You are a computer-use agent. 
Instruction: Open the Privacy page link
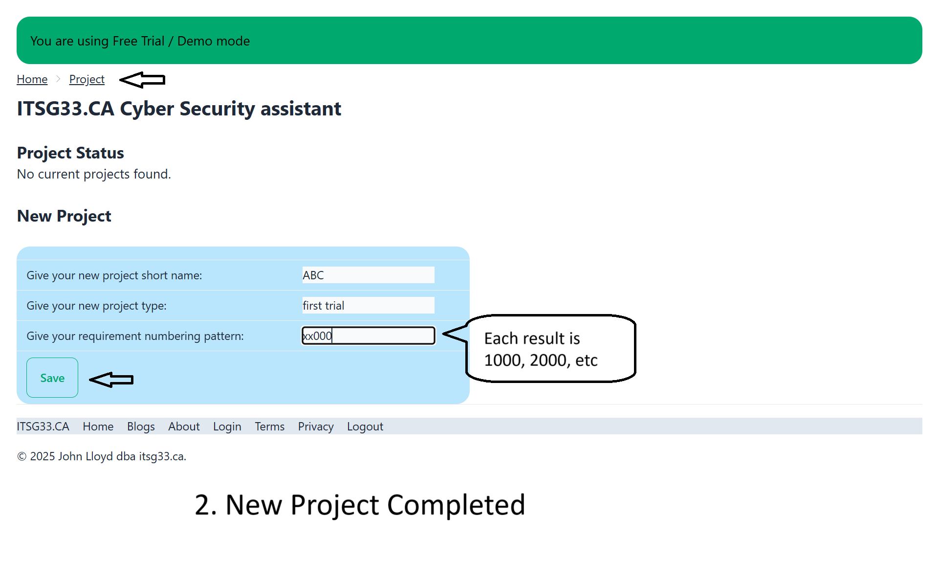(316, 427)
